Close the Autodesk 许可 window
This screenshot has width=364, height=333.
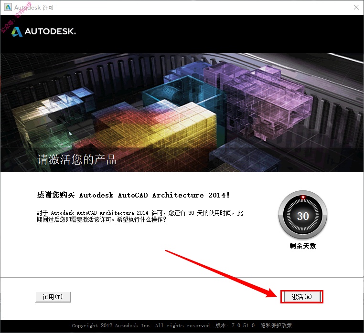[356, 7]
